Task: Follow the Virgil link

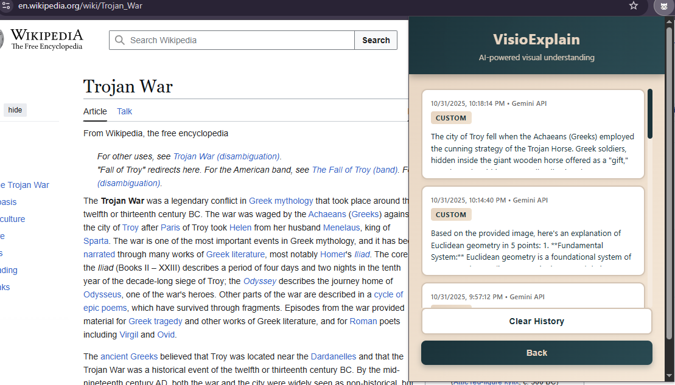Action: [128, 335]
